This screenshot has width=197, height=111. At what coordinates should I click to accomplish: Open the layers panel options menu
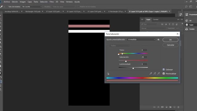[x=182, y=19]
